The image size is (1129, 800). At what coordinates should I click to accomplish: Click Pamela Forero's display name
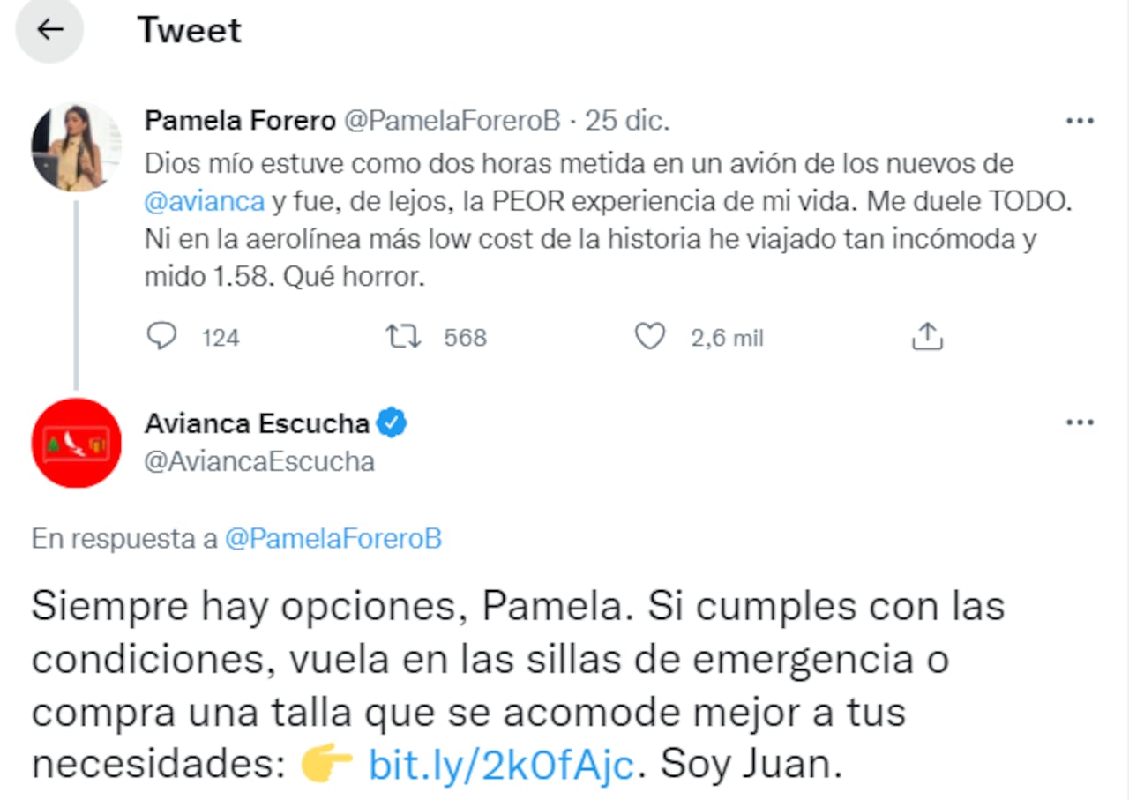point(239,120)
